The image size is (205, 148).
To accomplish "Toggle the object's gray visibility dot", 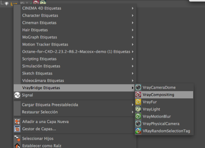I will 27,3.
